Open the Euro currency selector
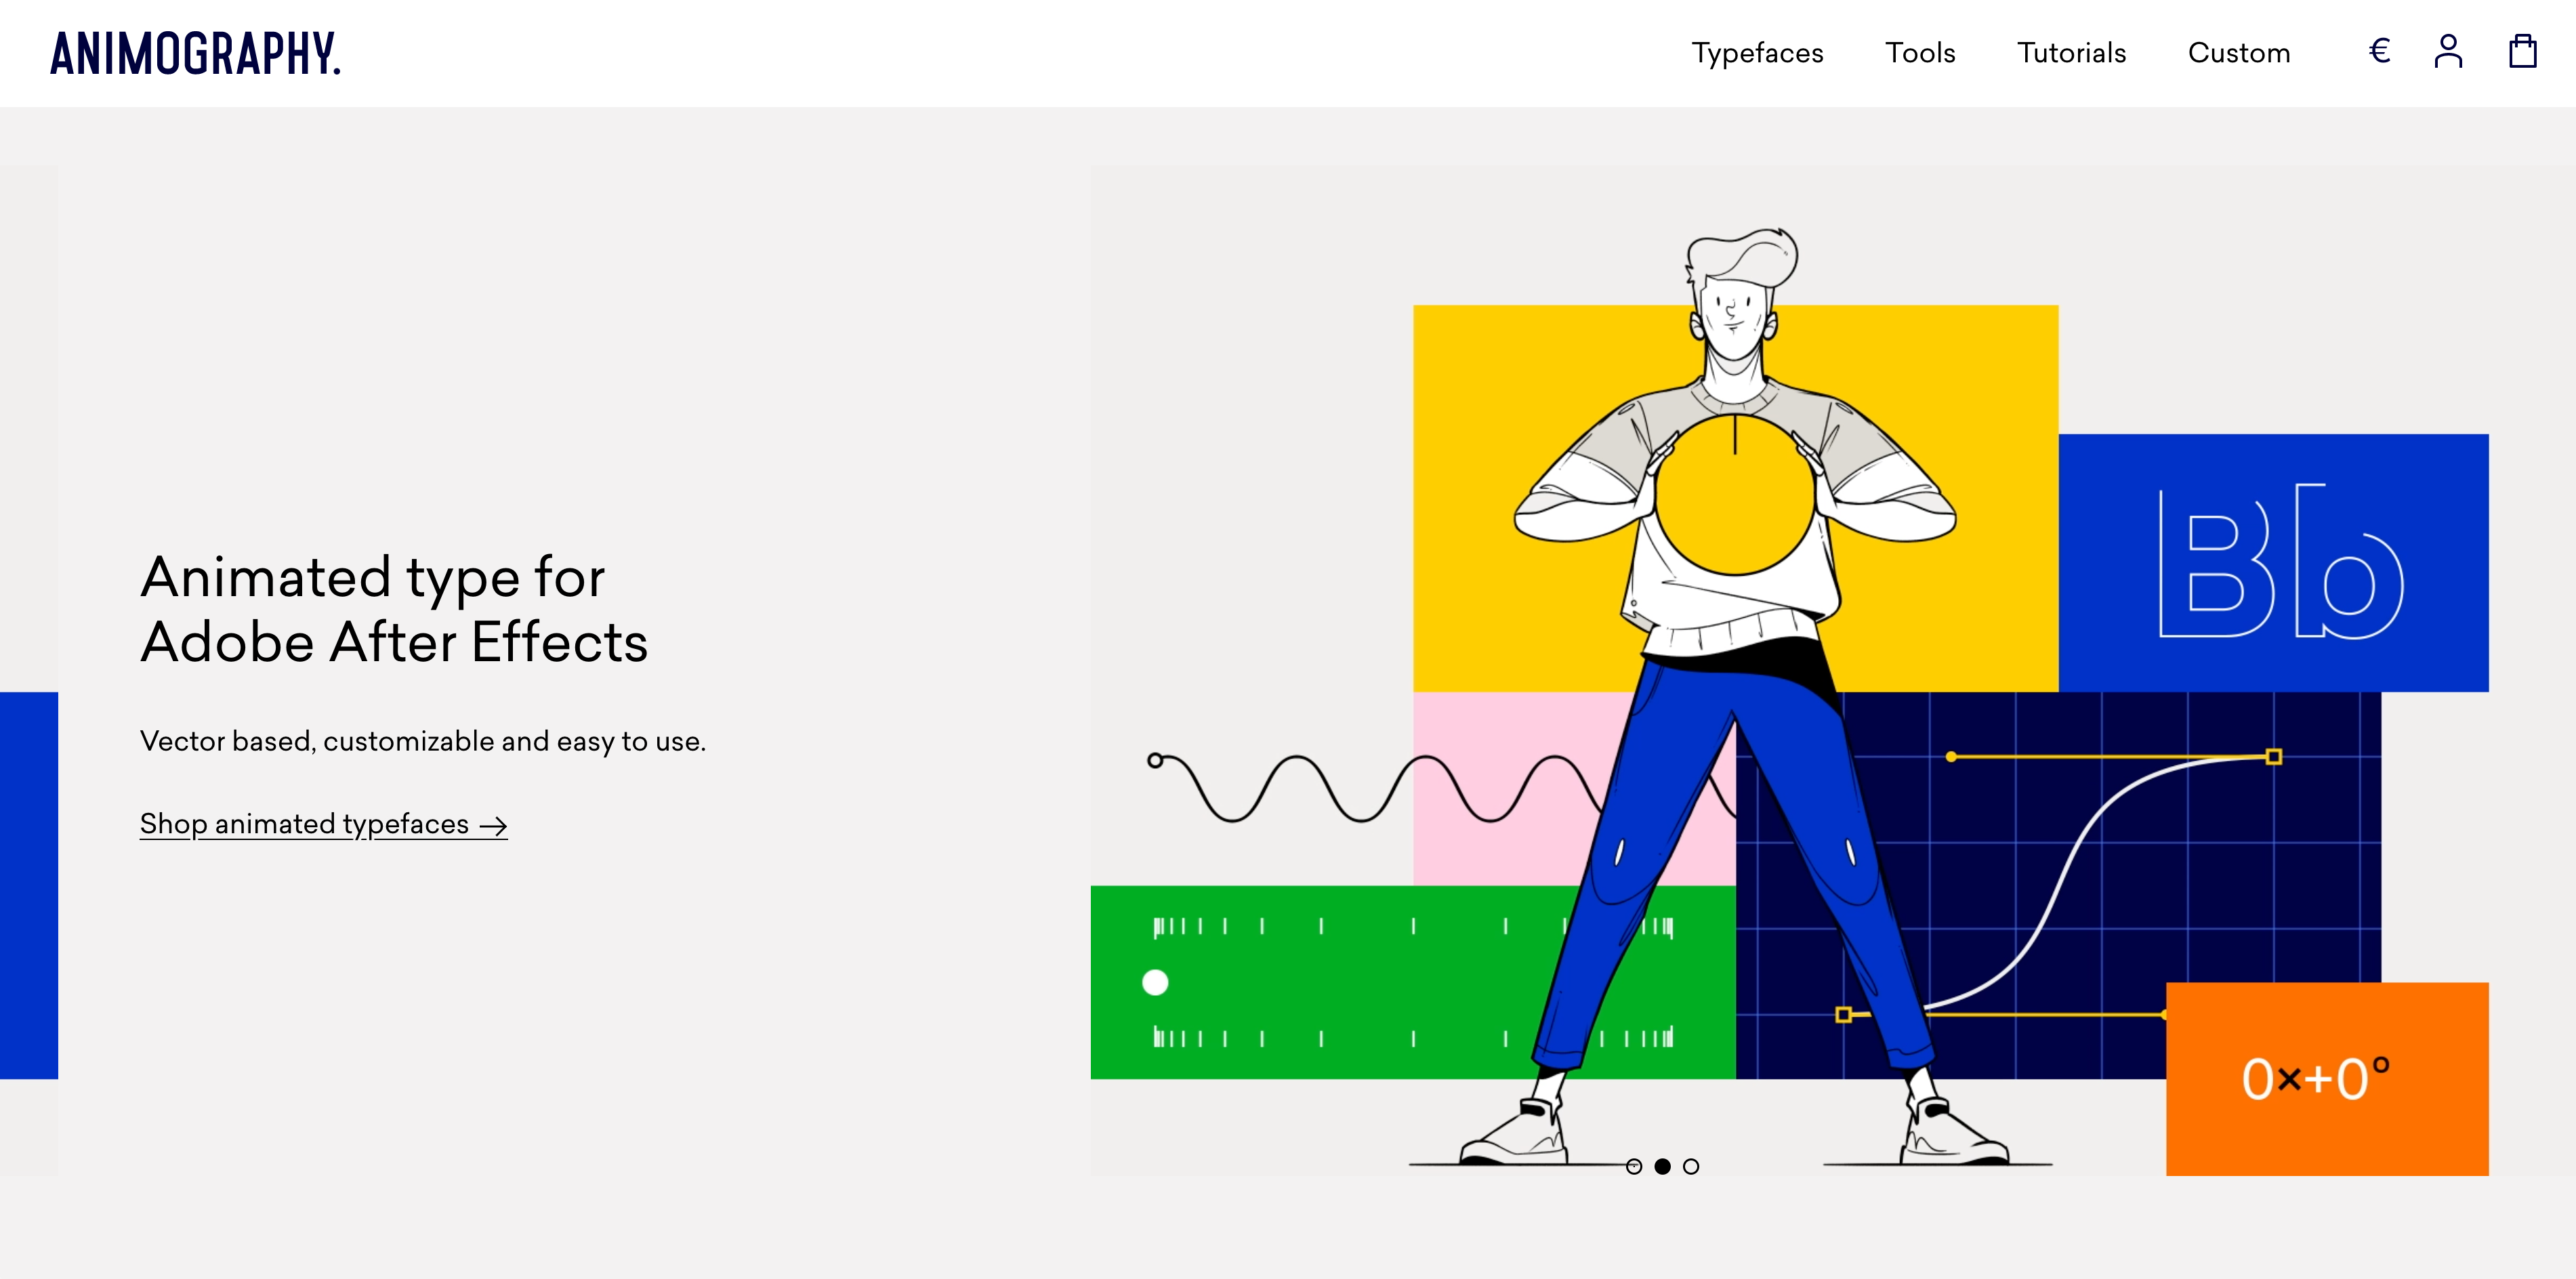Viewport: 2576px width, 1279px height. pyautogui.click(x=2379, y=51)
